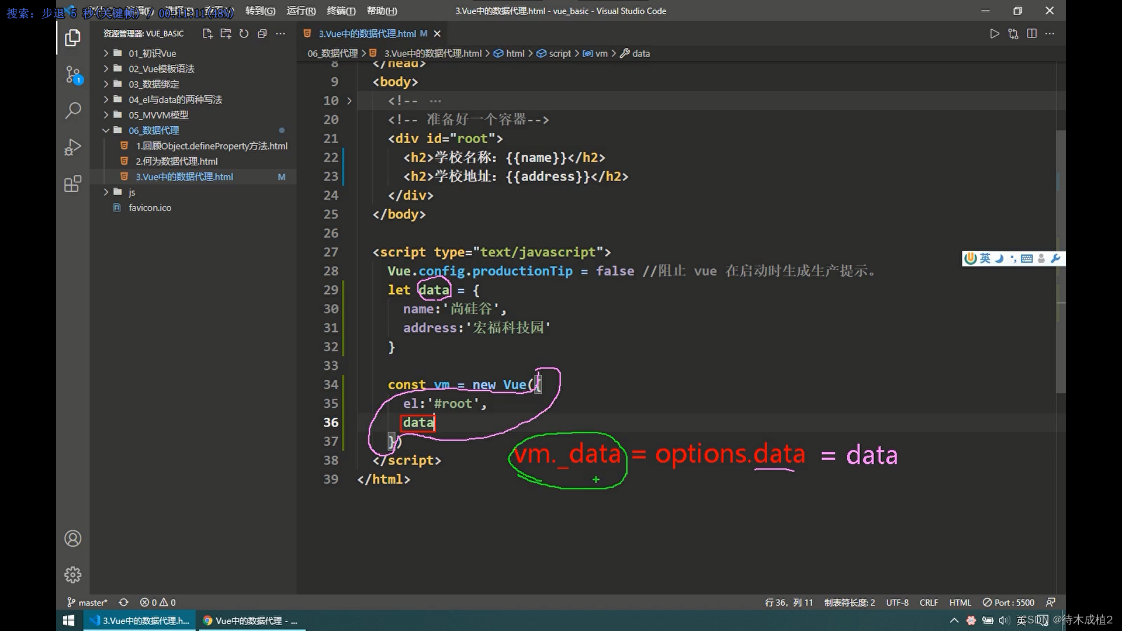The height and width of the screenshot is (631, 1122).
Task: Split the editor to the right
Action: pos(1032,34)
